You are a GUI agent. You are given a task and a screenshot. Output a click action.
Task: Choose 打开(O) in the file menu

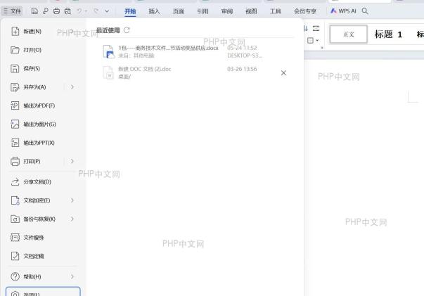tap(43, 50)
